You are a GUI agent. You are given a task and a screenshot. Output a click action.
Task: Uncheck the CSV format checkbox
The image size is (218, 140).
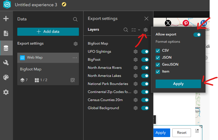pos(158,51)
